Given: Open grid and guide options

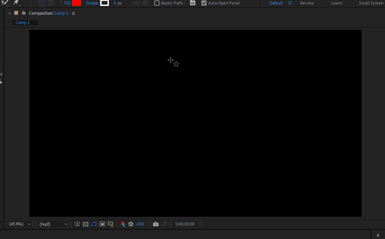Looking at the screenshot, I should 110,224.
